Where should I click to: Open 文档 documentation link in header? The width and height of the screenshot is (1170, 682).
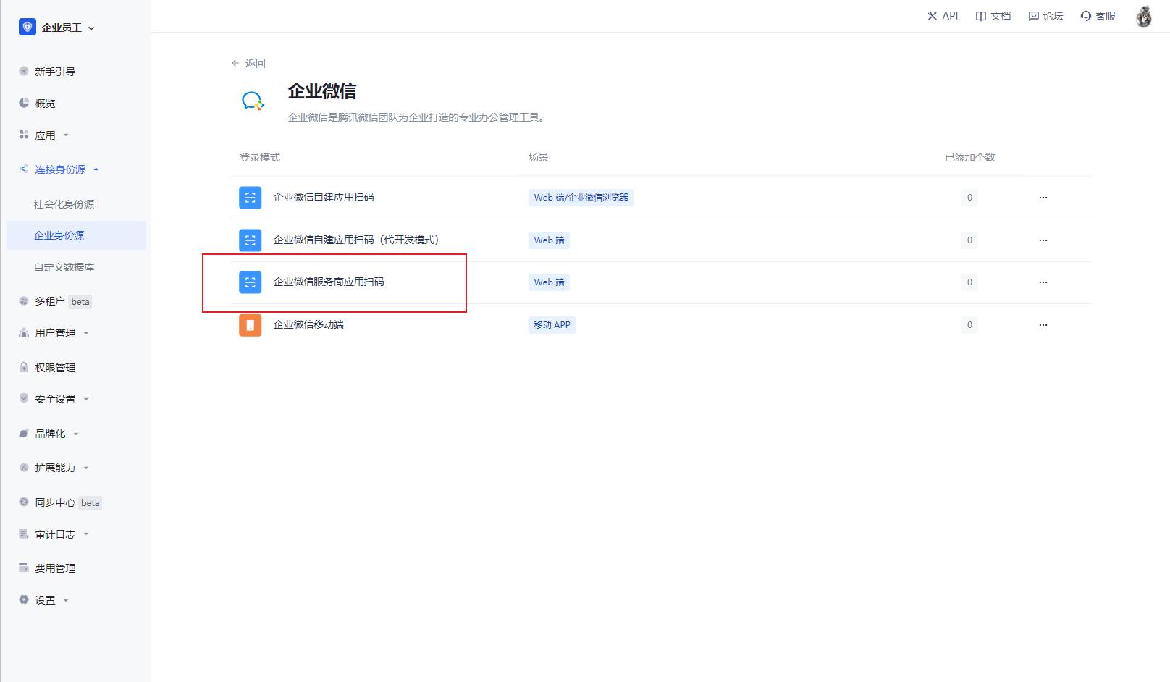tap(993, 16)
